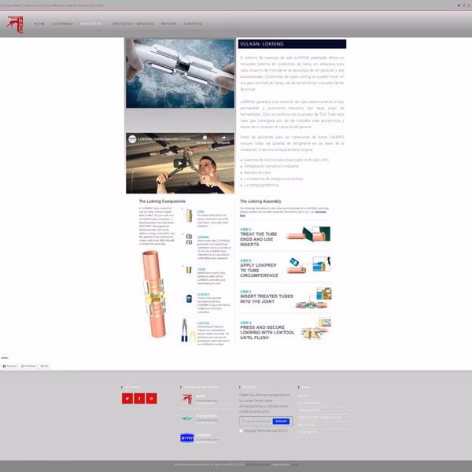Open the Carrier footer entry title
Image resolution: width=472 pixels, height=472 pixels.
pyautogui.click(x=203, y=435)
